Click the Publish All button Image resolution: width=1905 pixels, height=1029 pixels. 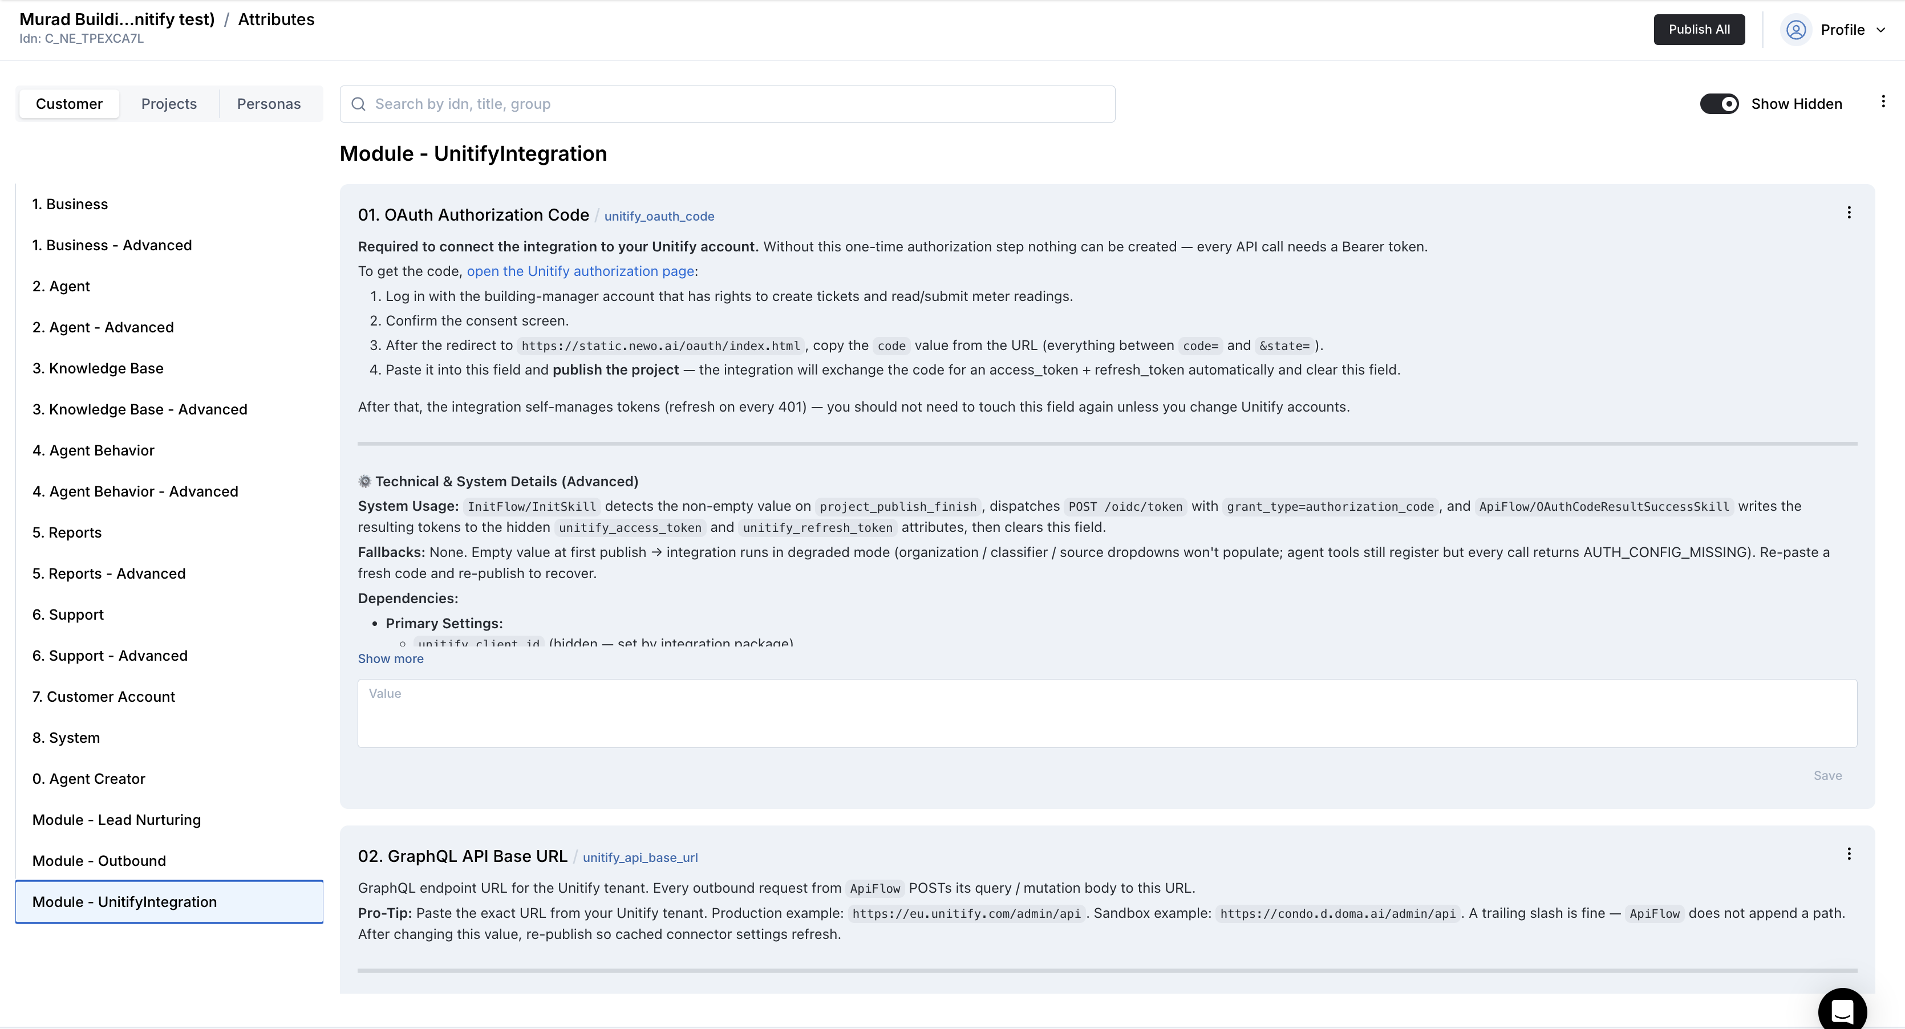click(1699, 30)
